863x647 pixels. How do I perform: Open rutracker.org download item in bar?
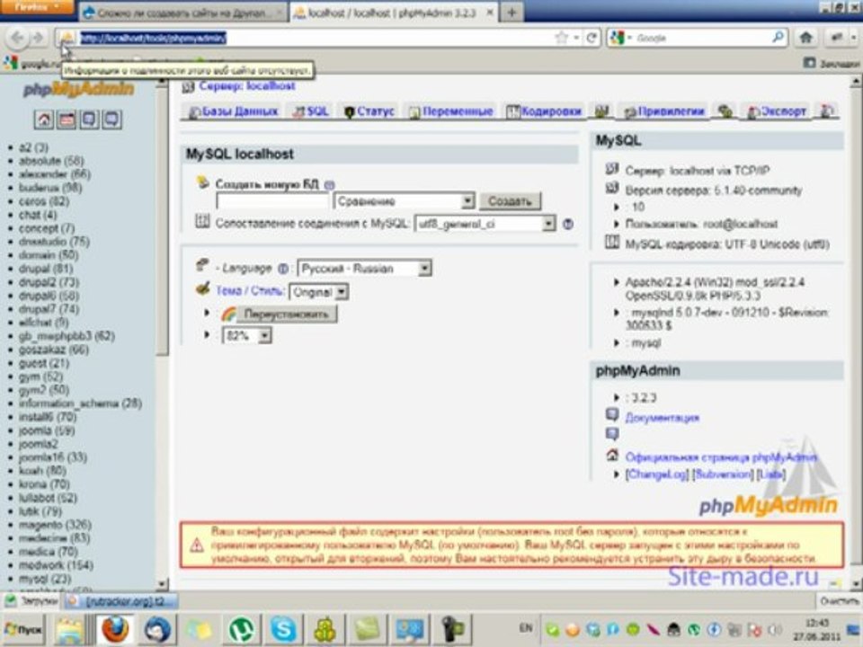point(121,601)
